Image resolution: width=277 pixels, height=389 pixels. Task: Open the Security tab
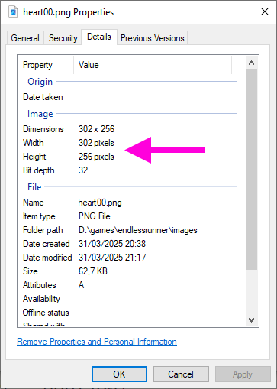click(63, 38)
